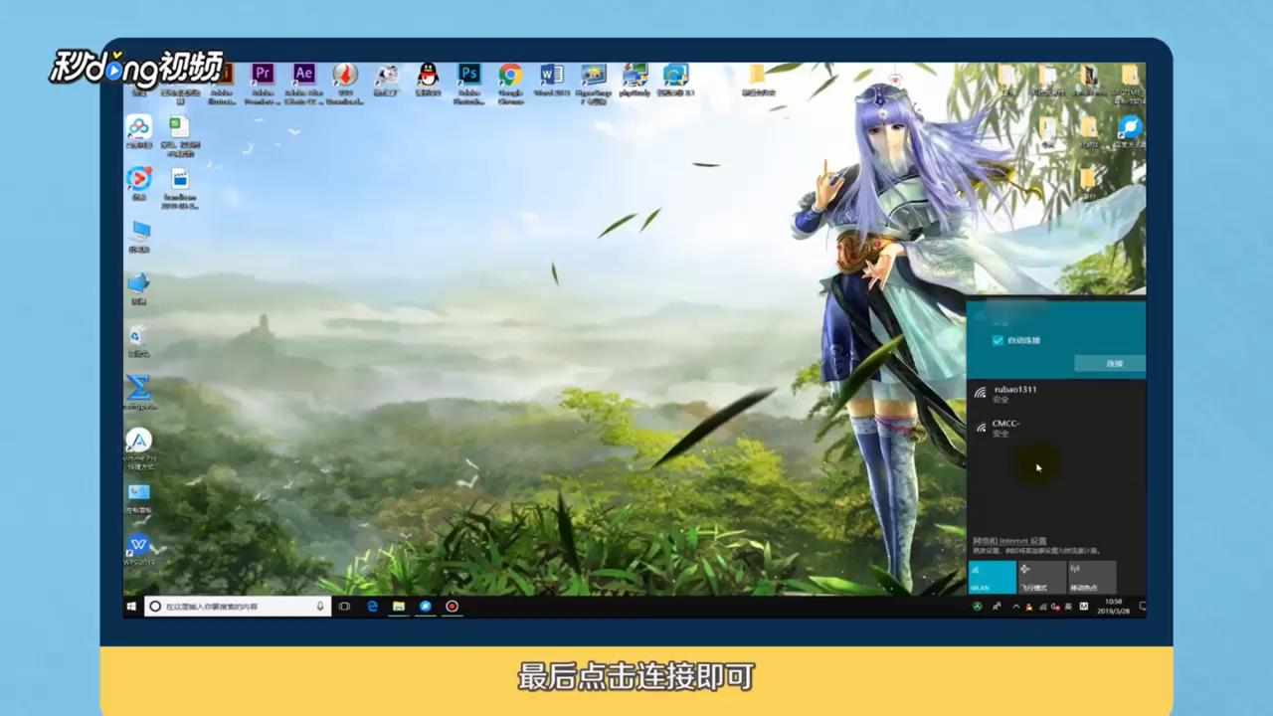Click the red record app taskbar icon

[452, 606]
